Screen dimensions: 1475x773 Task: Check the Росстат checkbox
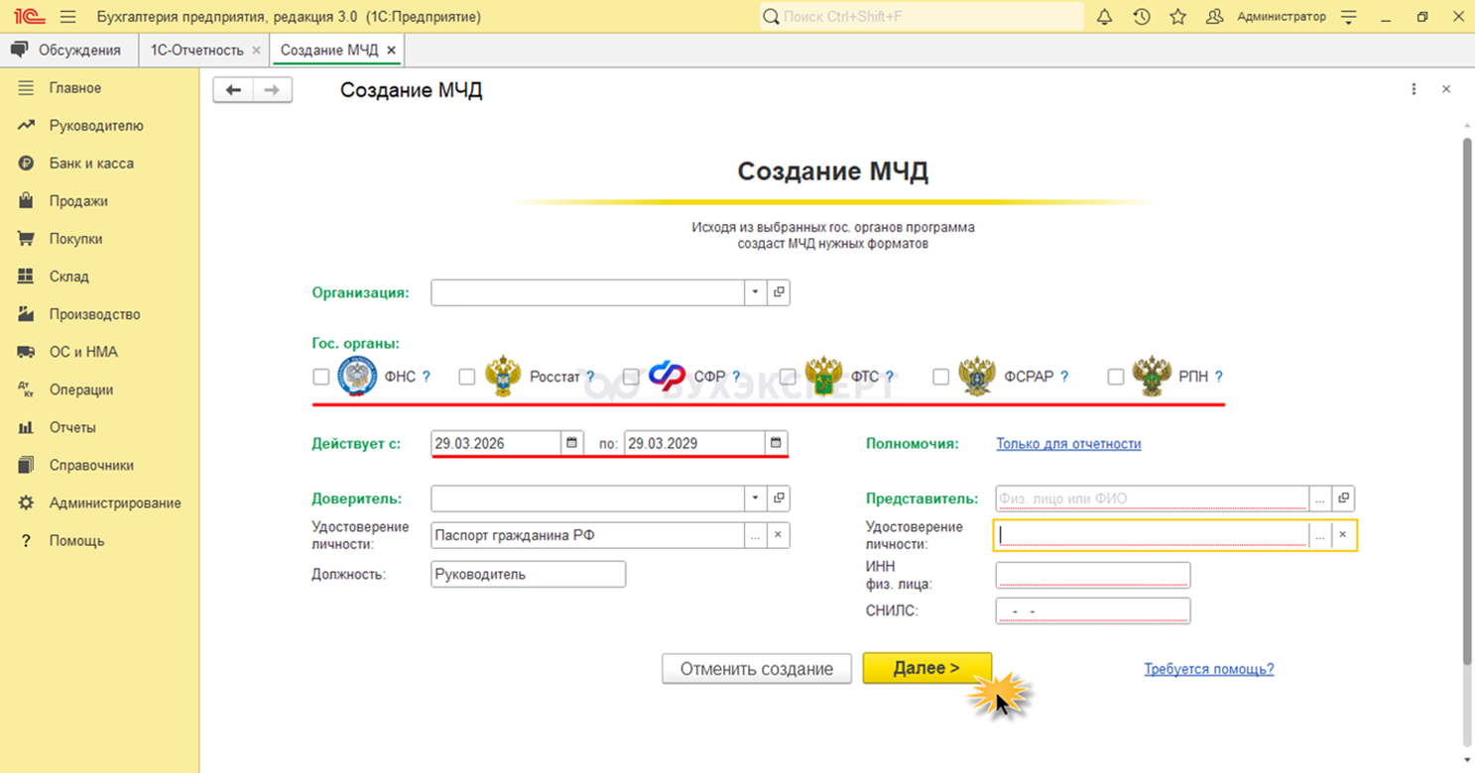pos(466,377)
